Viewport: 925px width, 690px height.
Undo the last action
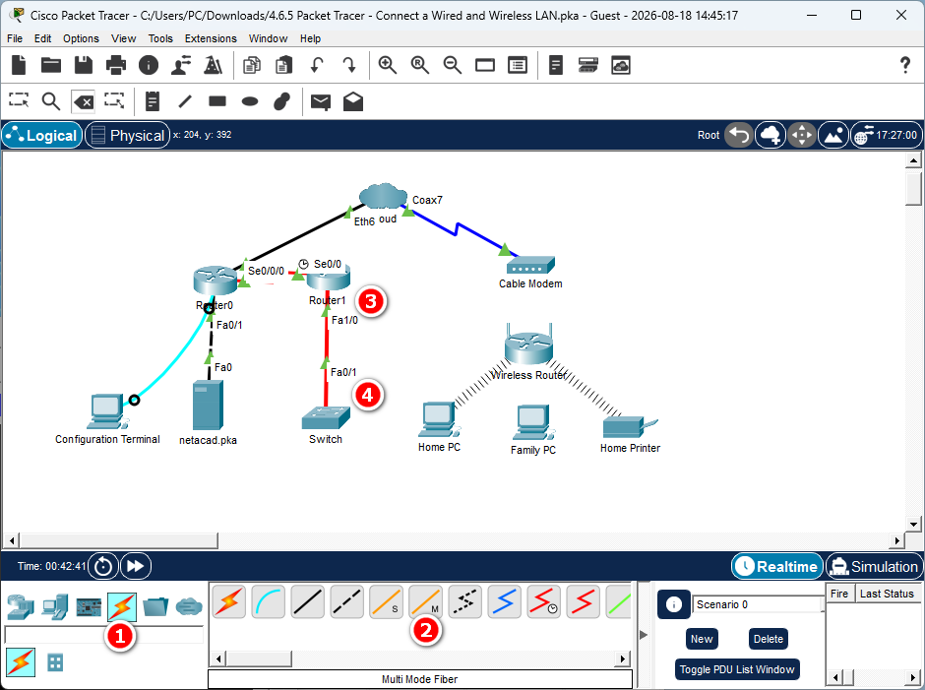[317, 65]
